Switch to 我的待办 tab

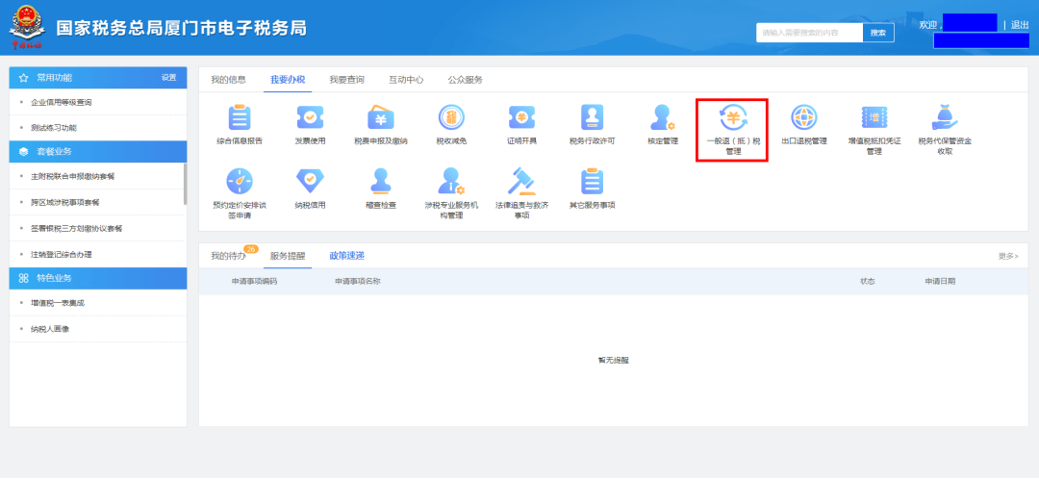(x=229, y=256)
